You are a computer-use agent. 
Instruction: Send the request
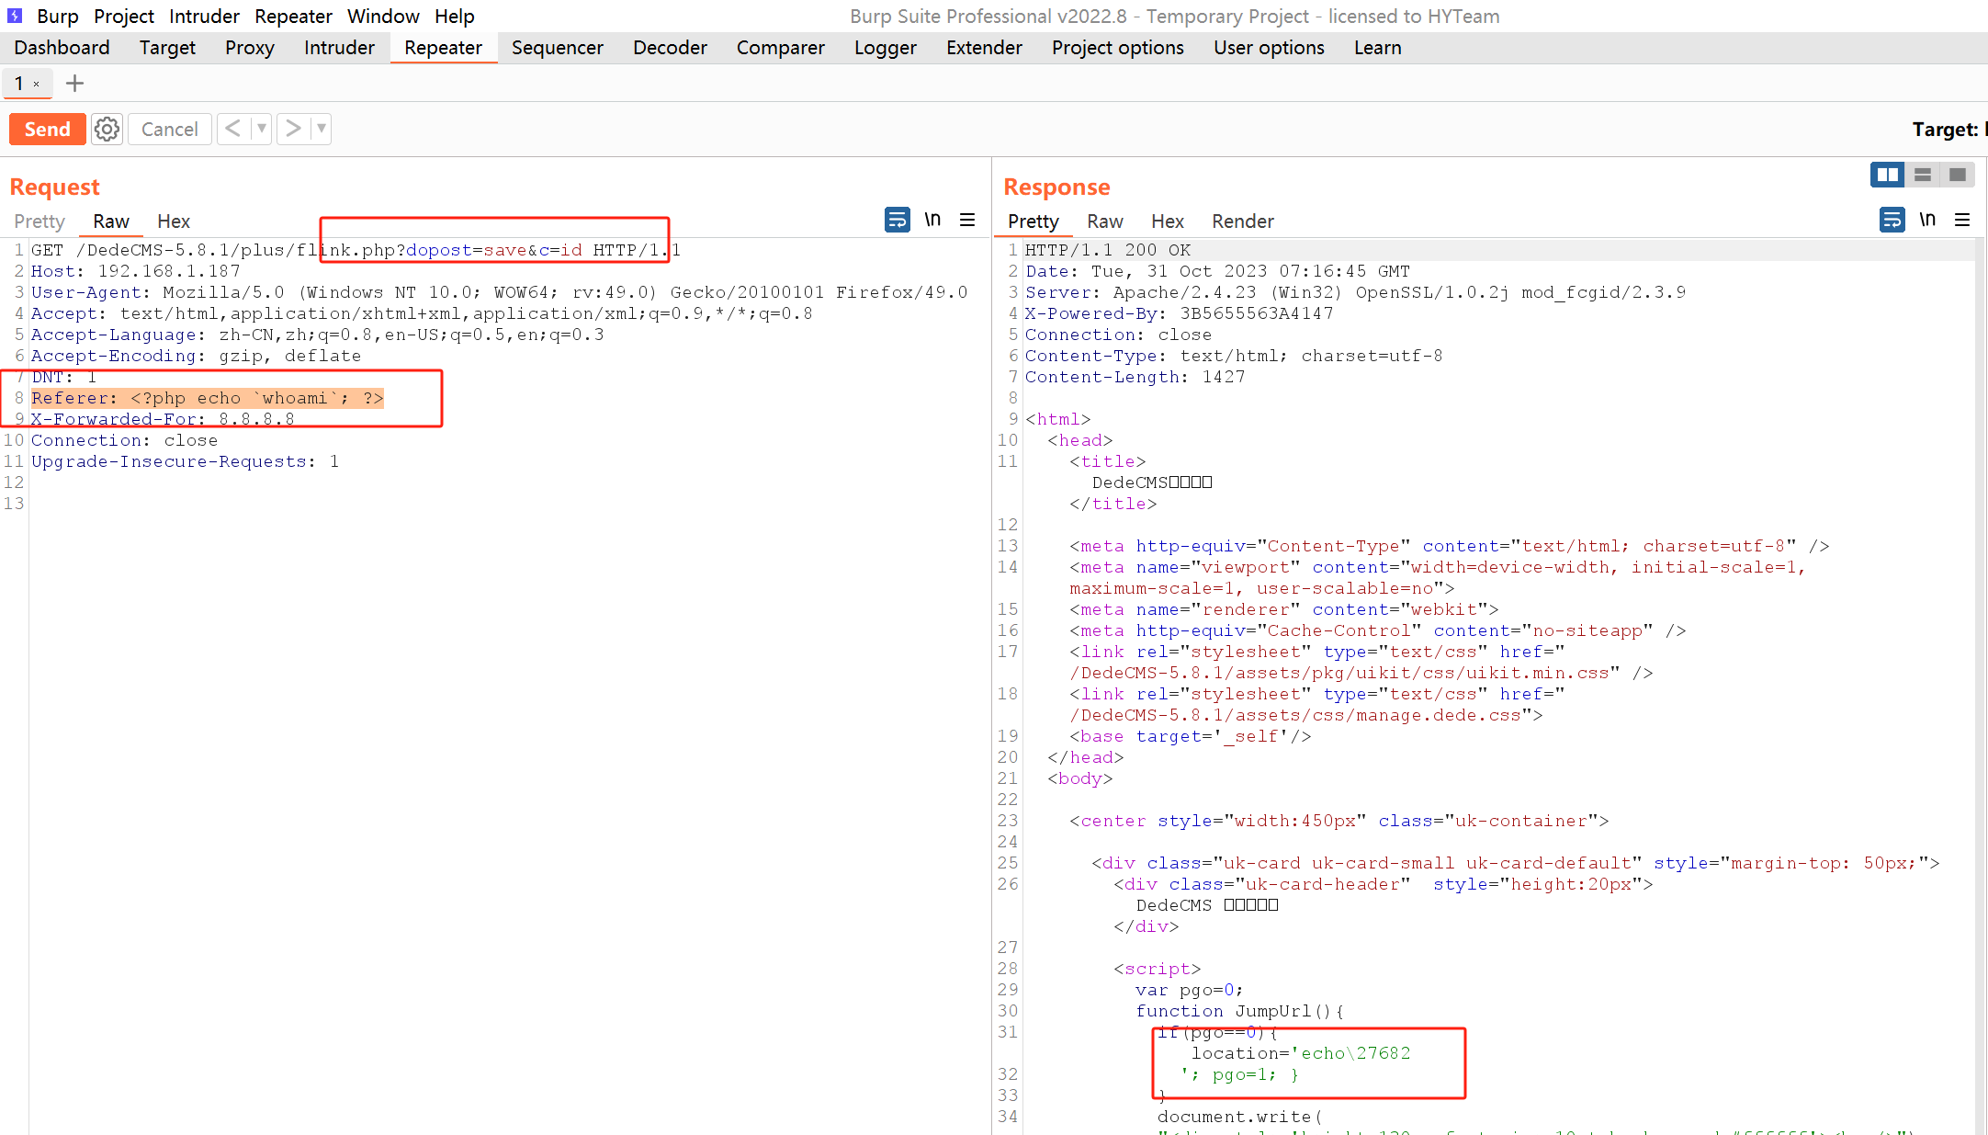pos(47,130)
